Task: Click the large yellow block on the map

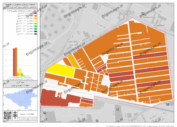Action: [x=61, y=70]
